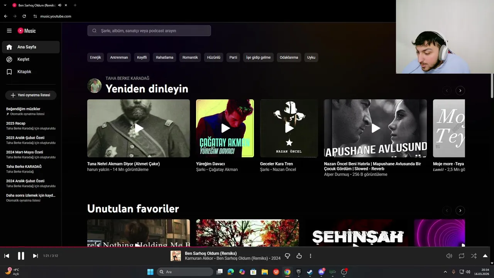This screenshot has height=278, width=494.
Task: Click the taskbar search box Ara
Action: click(x=185, y=272)
